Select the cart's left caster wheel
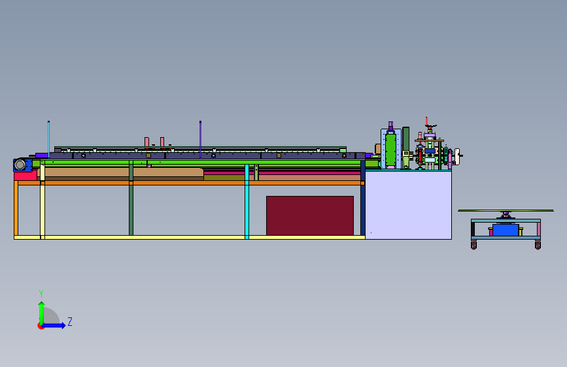 click(473, 246)
